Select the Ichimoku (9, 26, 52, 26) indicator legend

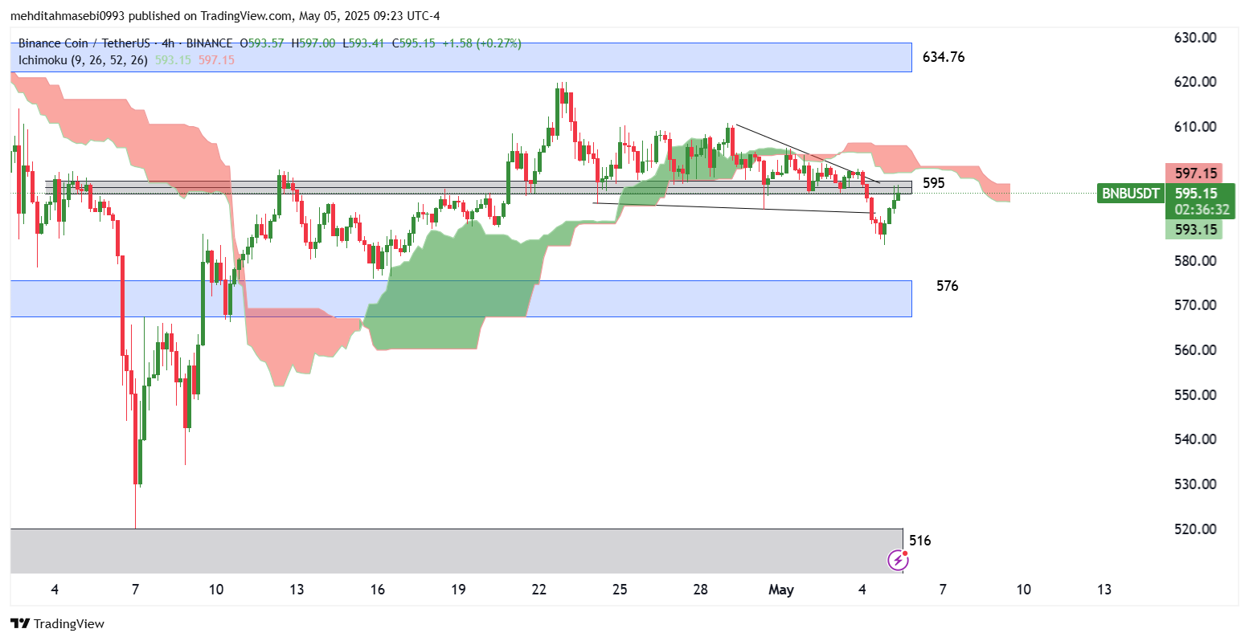click(83, 60)
